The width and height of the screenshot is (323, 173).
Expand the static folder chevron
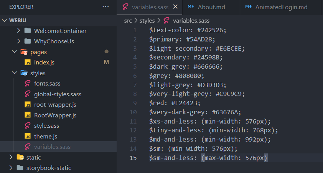(x=11, y=157)
